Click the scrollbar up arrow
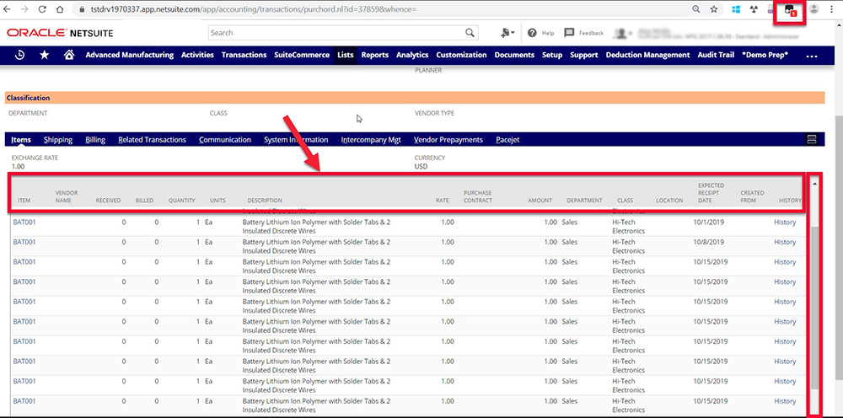Image resolution: width=843 pixels, height=418 pixels. (x=814, y=183)
